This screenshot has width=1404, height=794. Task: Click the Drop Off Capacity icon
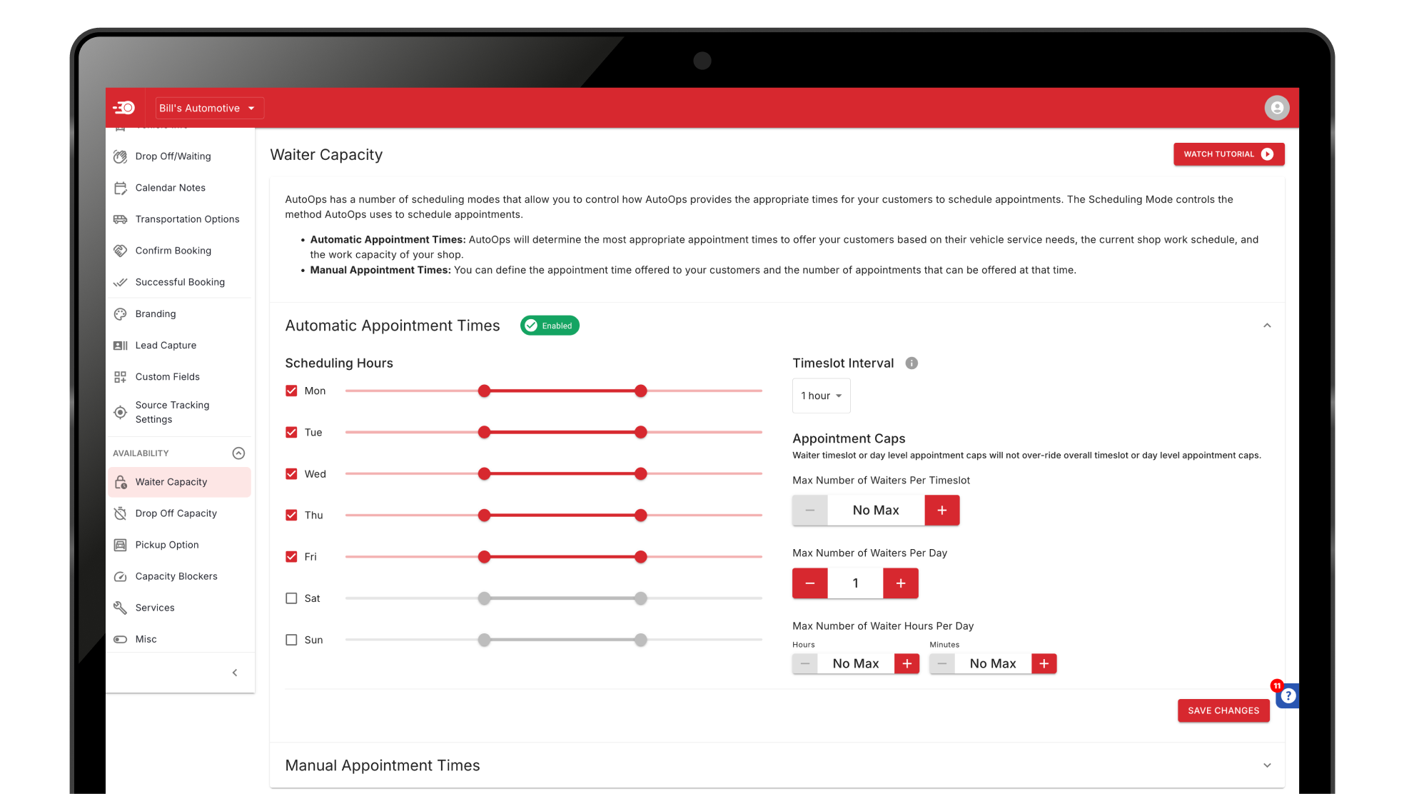point(120,513)
